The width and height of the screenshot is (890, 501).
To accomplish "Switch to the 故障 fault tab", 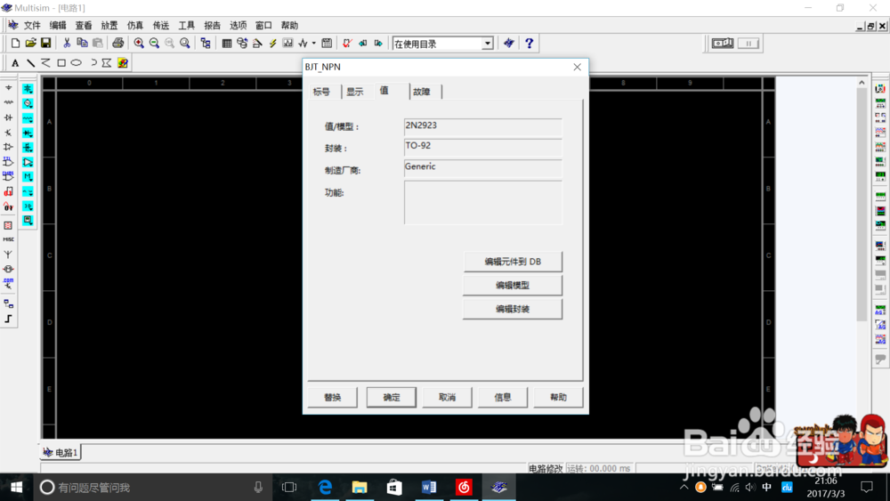I will [424, 92].
